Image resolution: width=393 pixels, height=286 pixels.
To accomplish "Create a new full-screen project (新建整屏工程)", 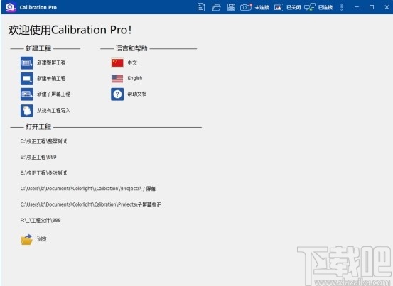I will click(x=27, y=62).
